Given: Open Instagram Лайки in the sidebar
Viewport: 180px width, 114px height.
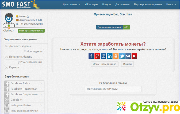Looking at the screenshot, I should [23, 105].
